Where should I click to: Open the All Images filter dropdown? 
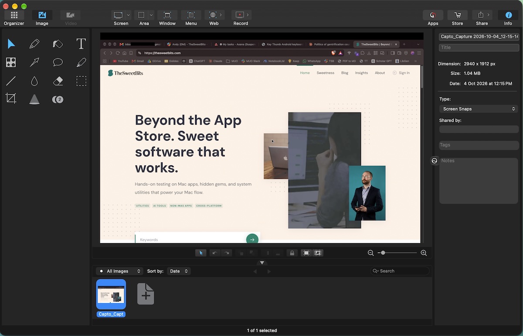(x=119, y=271)
